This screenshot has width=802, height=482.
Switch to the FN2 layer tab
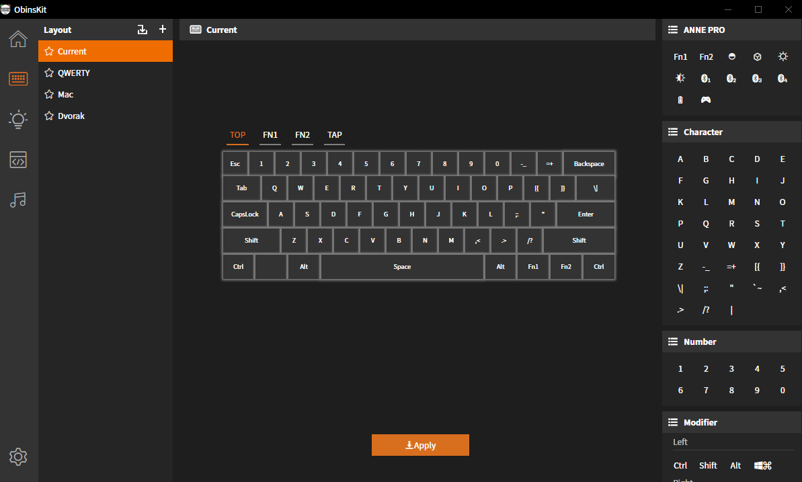coord(303,135)
